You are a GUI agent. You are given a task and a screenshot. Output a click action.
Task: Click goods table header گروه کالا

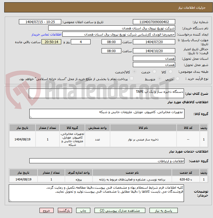coord(72,128)
